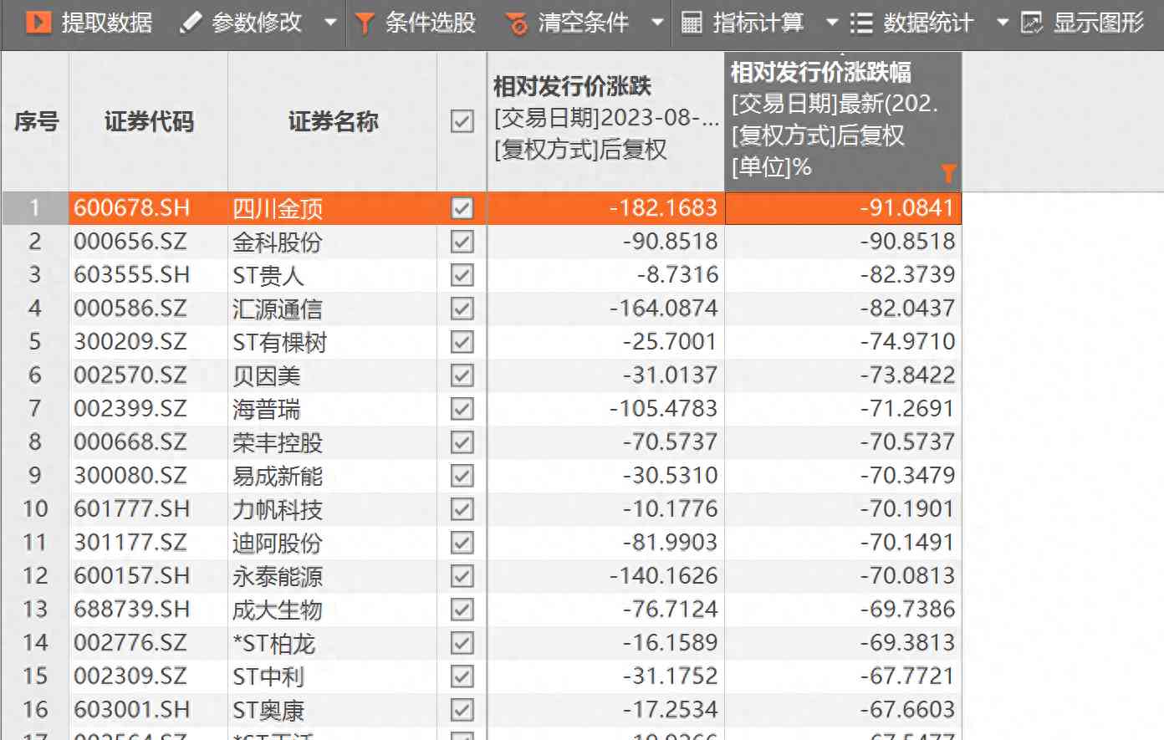Viewport: 1164px width, 740px height.
Task: Click the value -182.1683 for 四川金顶
Action: click(x=664, y=208)
